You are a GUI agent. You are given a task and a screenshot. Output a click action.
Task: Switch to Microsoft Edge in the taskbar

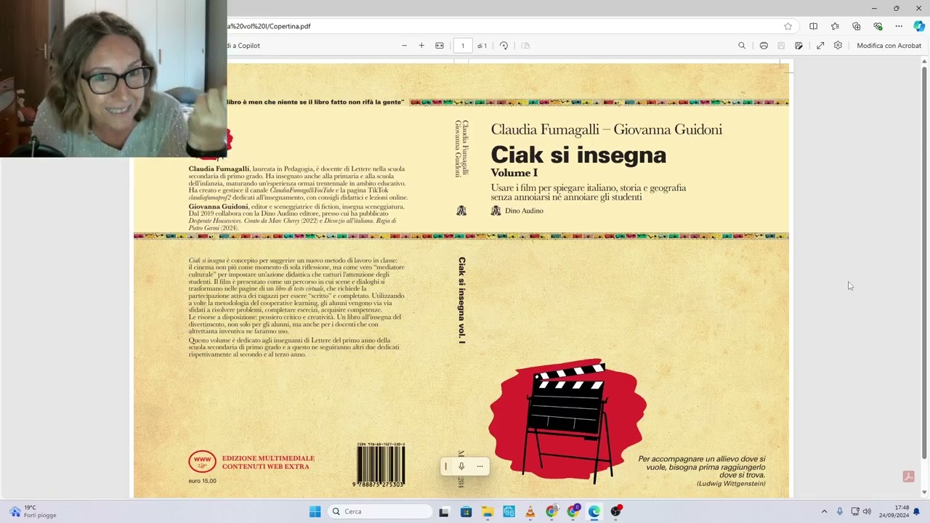click(x=594, y=511)
